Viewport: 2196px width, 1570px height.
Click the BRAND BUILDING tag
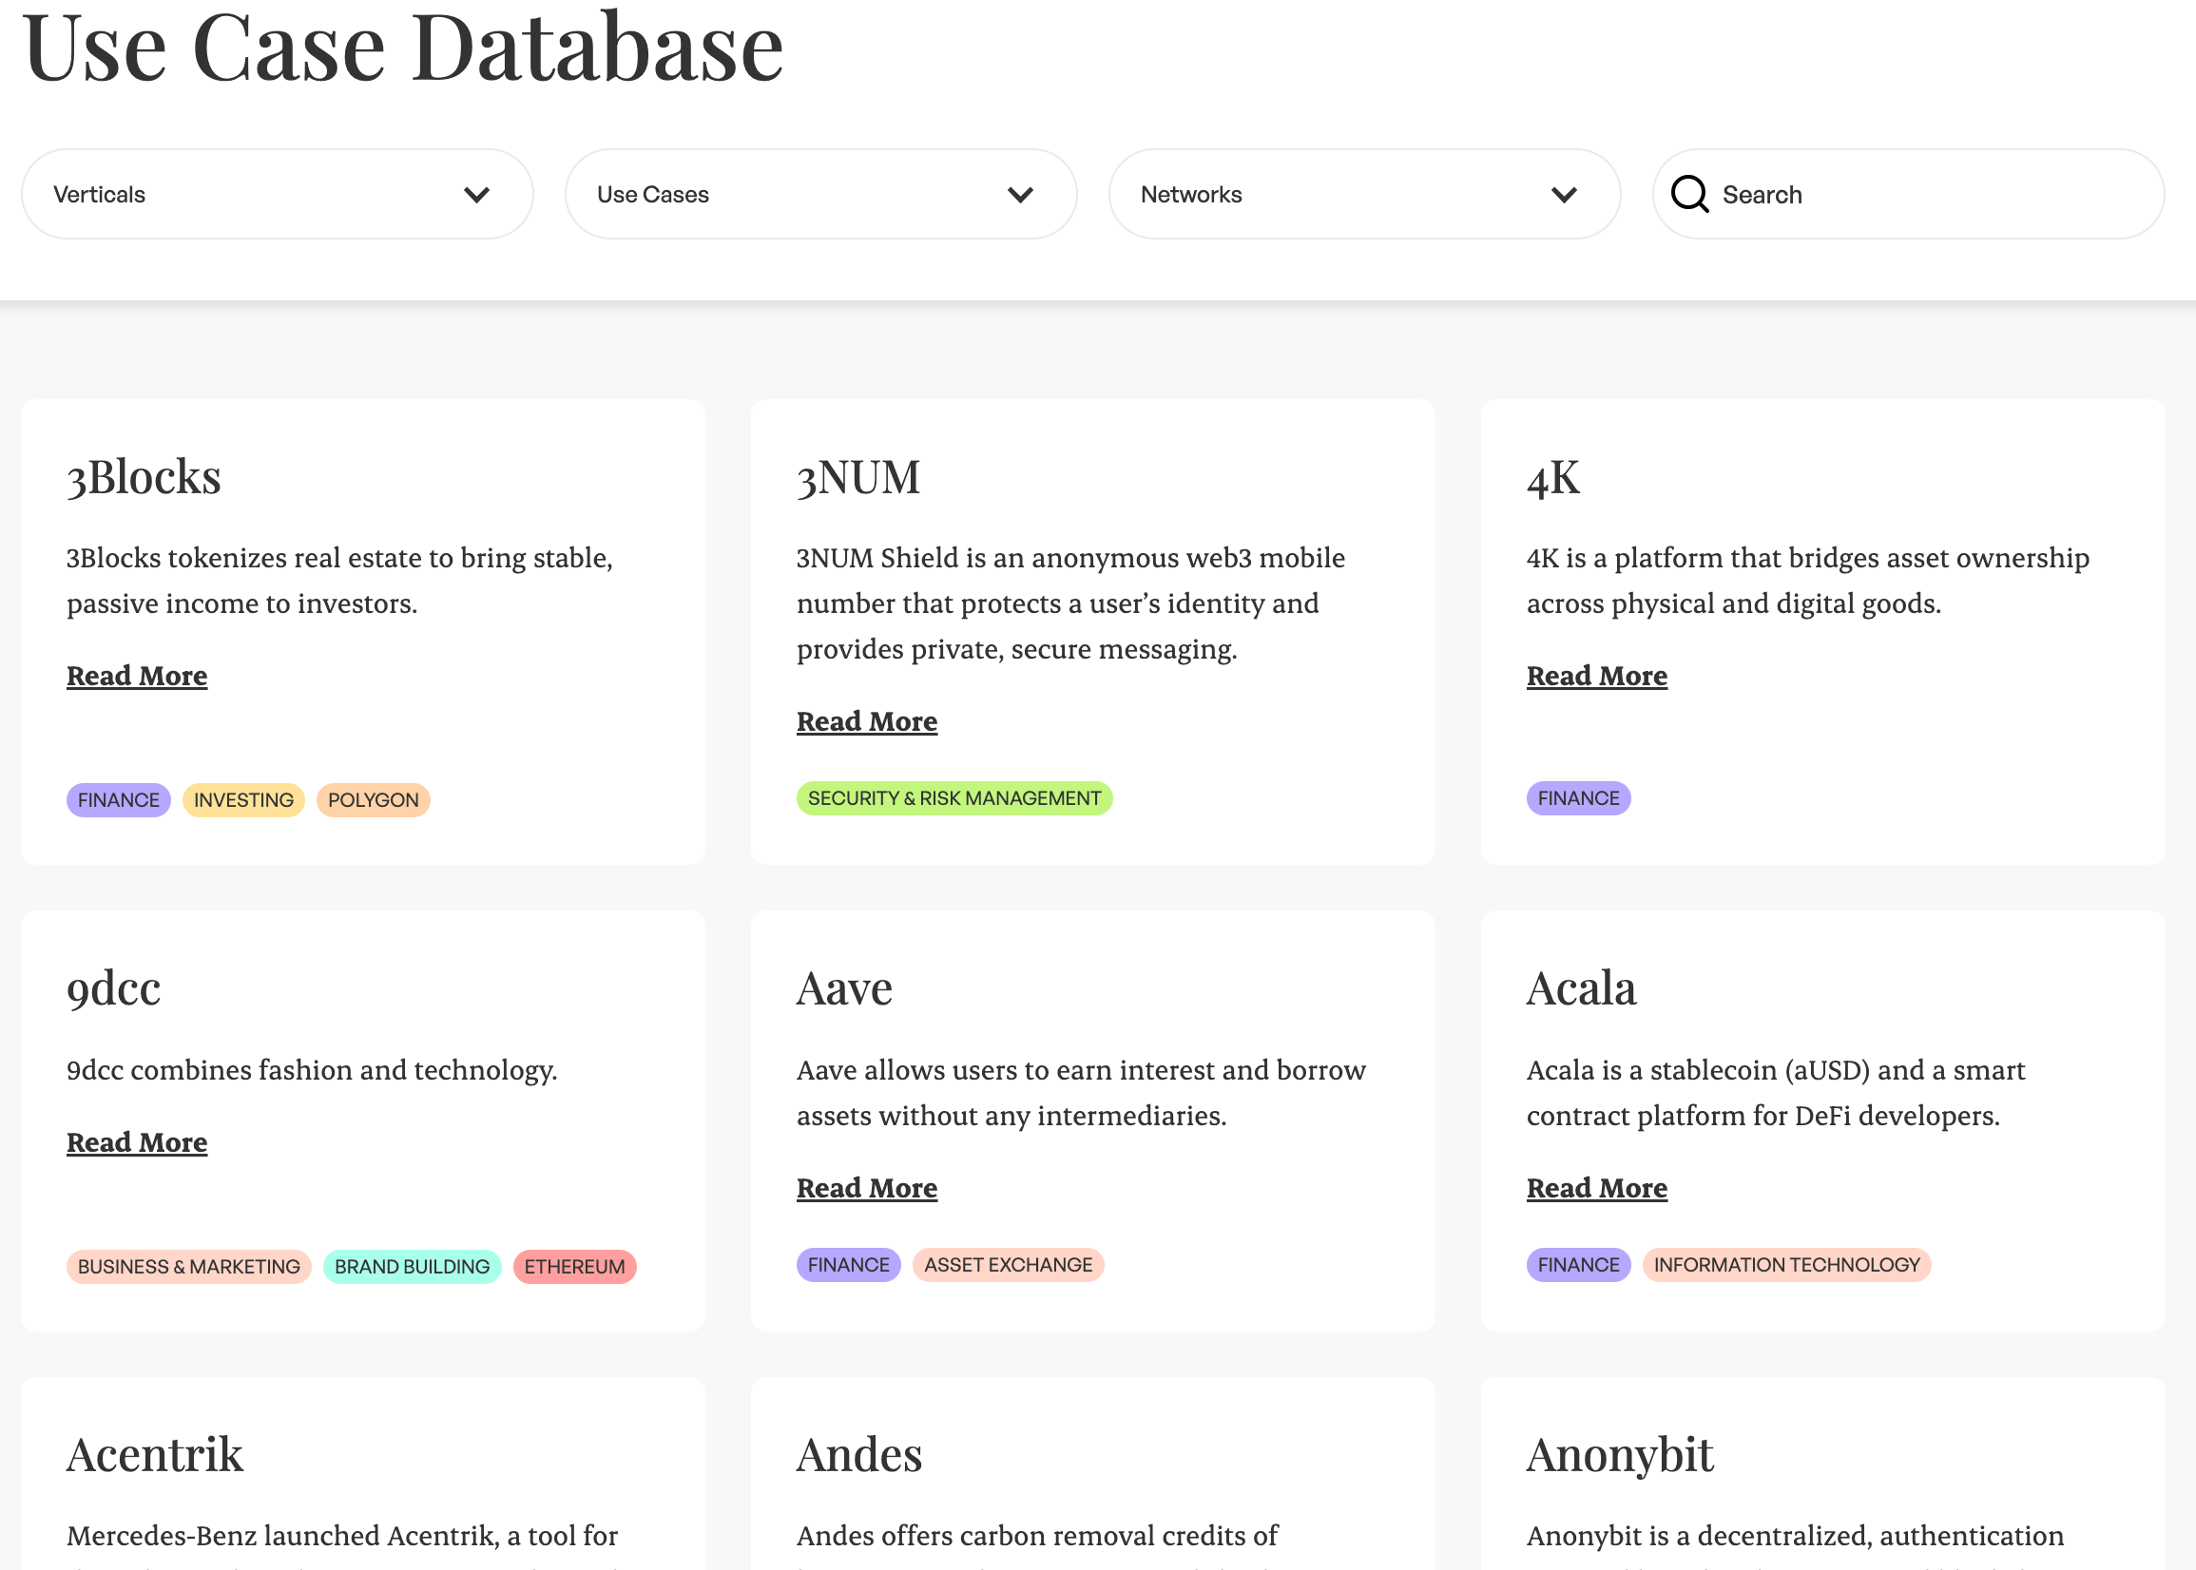click(412, 1267)
